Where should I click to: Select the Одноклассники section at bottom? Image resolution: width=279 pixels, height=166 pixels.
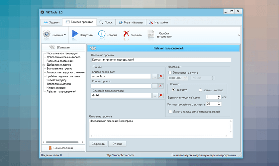pos(63,148)
